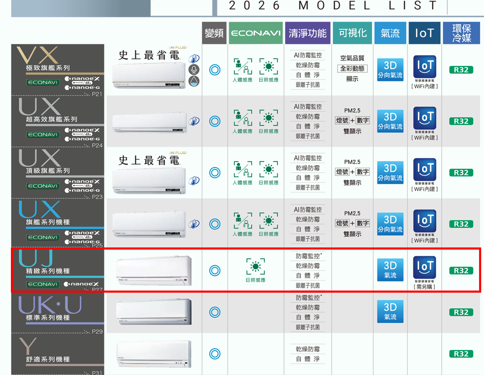
Task: Select the 日照感應 icon in VX row
Action: tap(269, 67)
